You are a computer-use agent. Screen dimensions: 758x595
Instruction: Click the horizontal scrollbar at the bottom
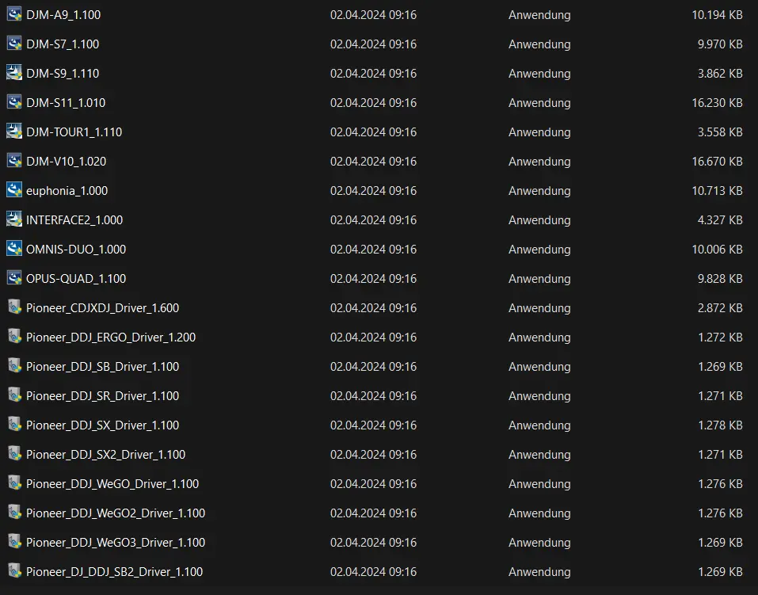379,591
